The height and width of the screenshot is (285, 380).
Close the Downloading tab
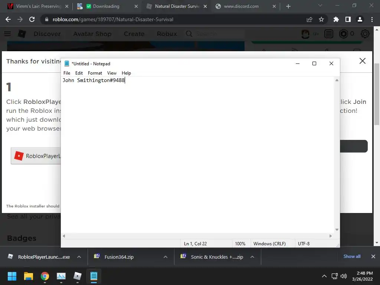pyautogui.click(x=136, y=6)
